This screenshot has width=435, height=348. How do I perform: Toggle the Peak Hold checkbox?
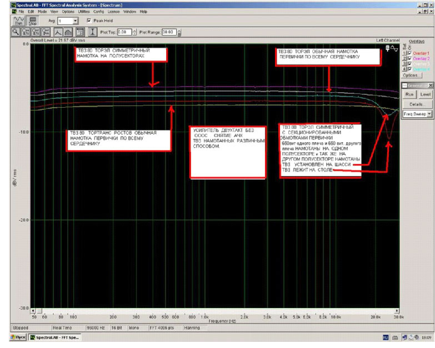pyautogui.click(x=89, y=21)
